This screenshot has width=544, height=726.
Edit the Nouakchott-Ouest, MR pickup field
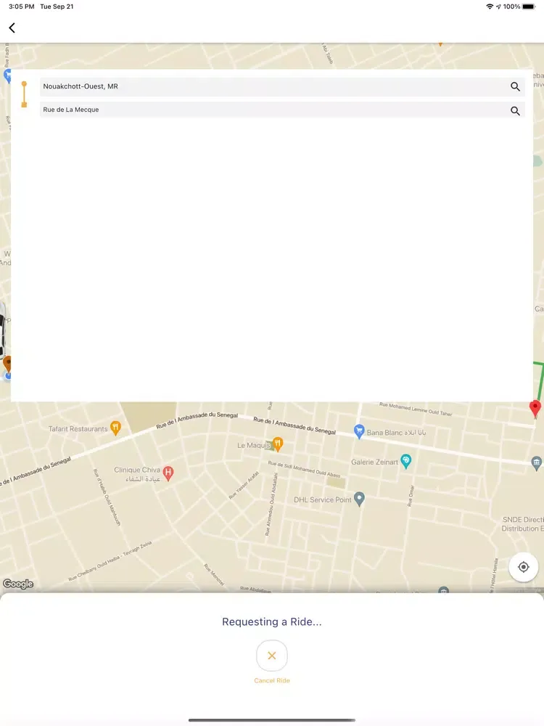click(272, 86)
